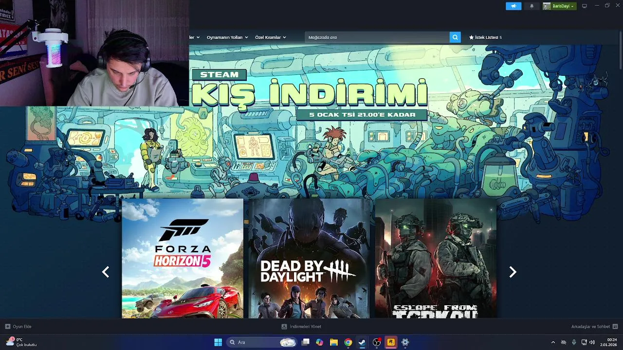Expand the Oynamanın Yolları menu

click(227, 37)
